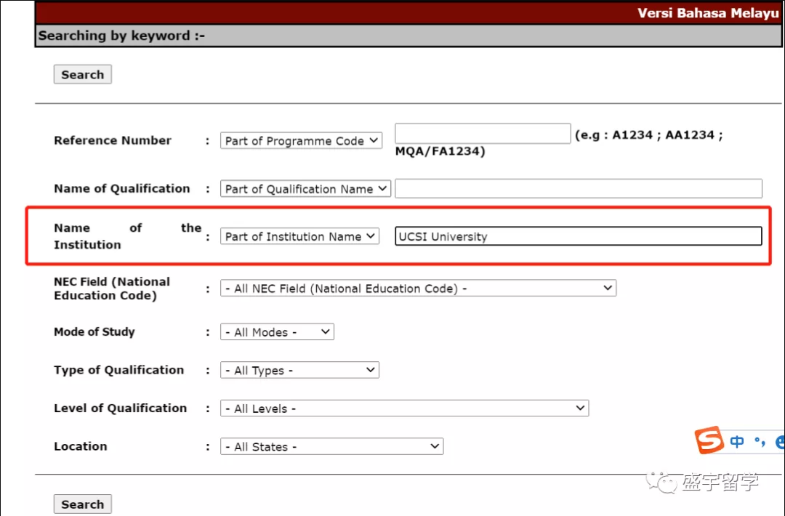This screenshot has height=516, width=785.
Task: Click the Level of Qualification label
Action: point(120,408)
